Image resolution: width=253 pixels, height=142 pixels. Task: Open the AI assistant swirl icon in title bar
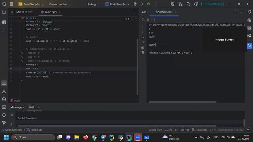point(172,4)
